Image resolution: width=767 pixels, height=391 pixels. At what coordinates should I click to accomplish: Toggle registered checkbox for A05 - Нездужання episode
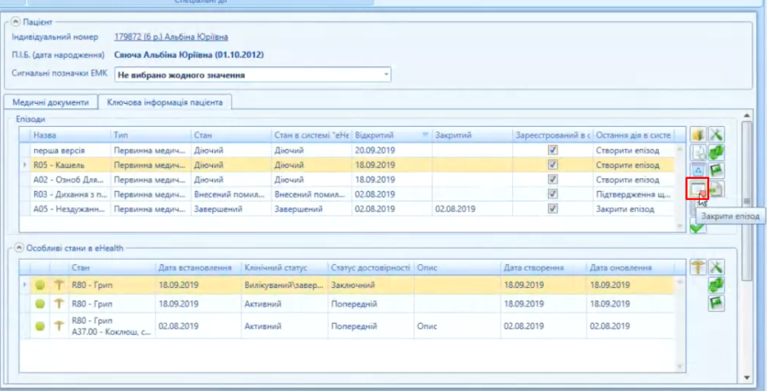[553, 209]
